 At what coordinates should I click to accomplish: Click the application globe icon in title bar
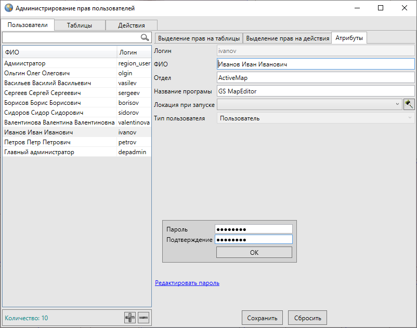pyautogui.click(x=8, y=8)
